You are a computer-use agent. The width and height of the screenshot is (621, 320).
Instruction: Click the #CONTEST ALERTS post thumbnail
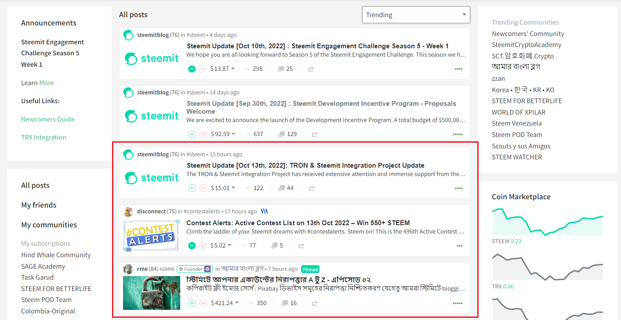(152, 235)
